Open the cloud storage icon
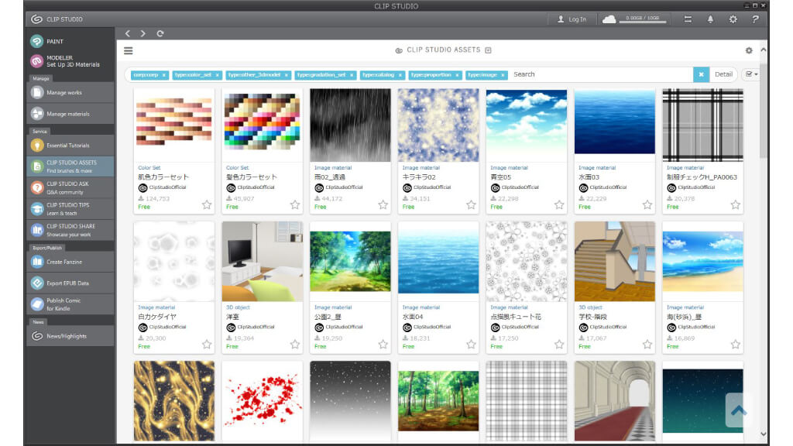 pyautogui.click(x=609, y=19)
